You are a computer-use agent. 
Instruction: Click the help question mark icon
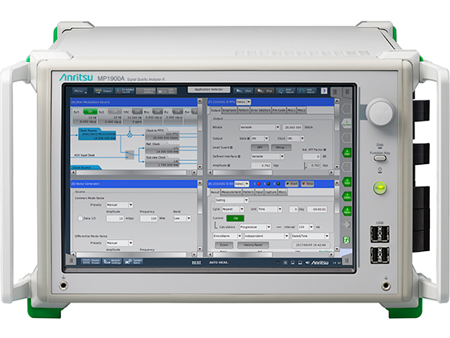(324, 91)
